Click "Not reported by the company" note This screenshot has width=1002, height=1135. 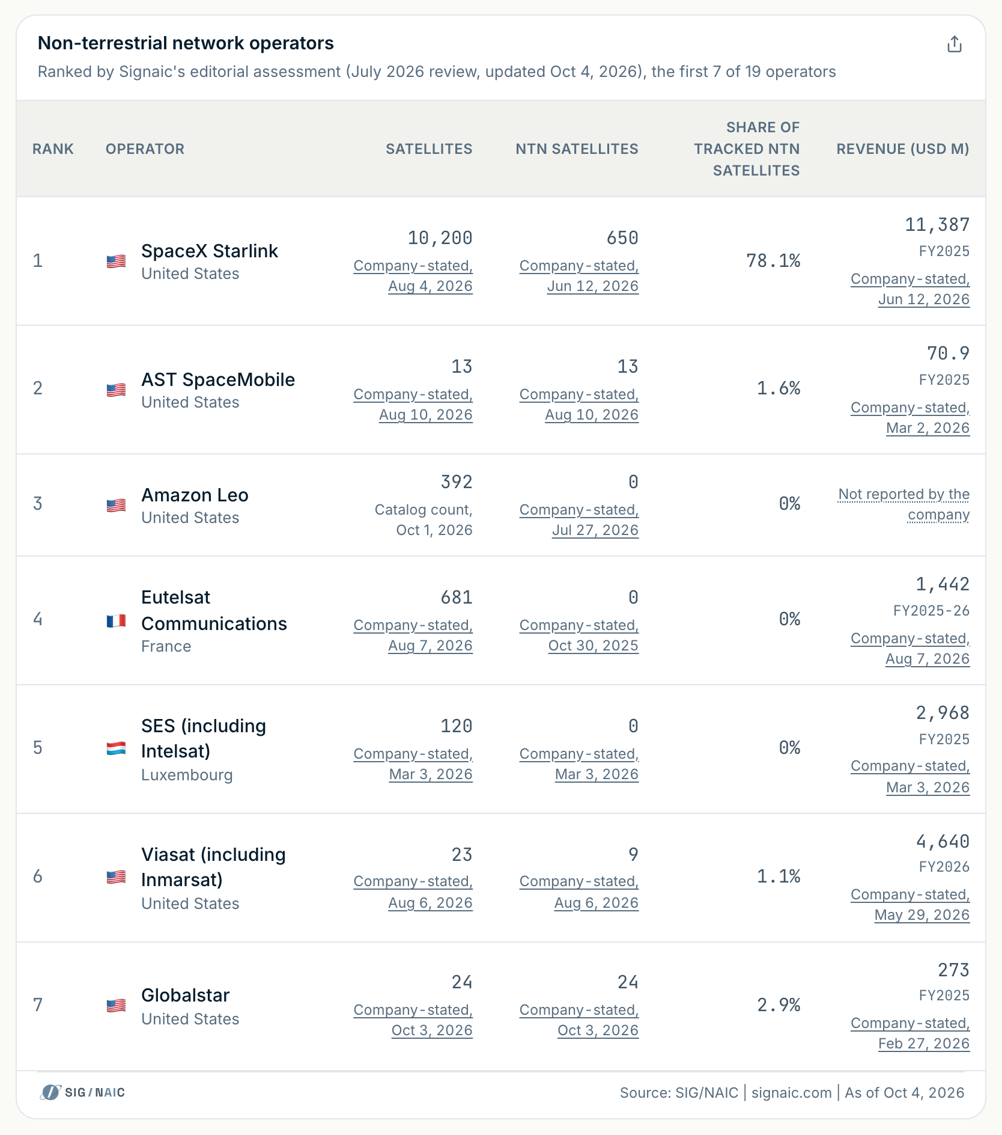point(904,504)
